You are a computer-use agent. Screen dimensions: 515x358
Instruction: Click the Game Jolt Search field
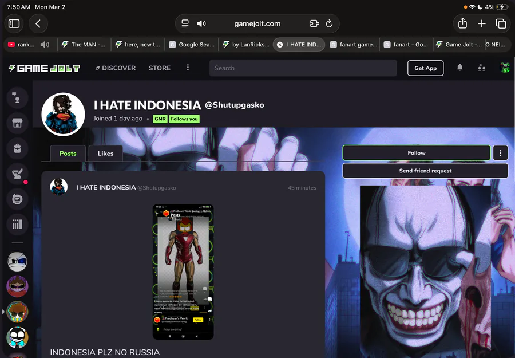tap(303, 68)
